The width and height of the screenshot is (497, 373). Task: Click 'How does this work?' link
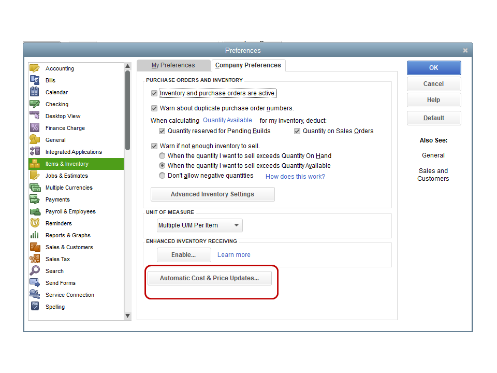tap(295, 176)
